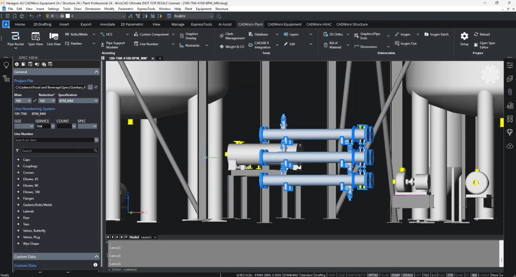Toggle DYN input in status bar

(x=450, y=275)
